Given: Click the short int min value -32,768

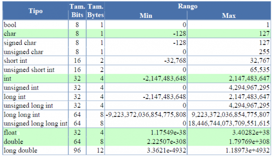Looking at the screenshot, I should click(x=175, y=61).
